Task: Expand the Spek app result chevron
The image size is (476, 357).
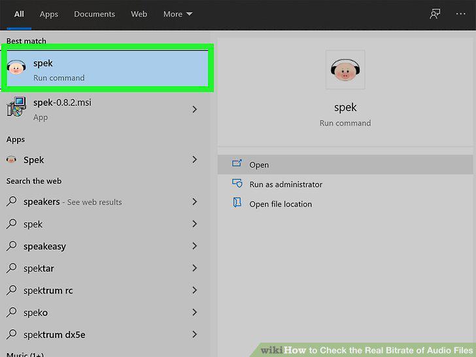Action: [x=195, y=160]
